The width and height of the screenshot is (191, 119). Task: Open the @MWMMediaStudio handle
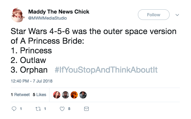pyautogui.click(x=47, y=18)
